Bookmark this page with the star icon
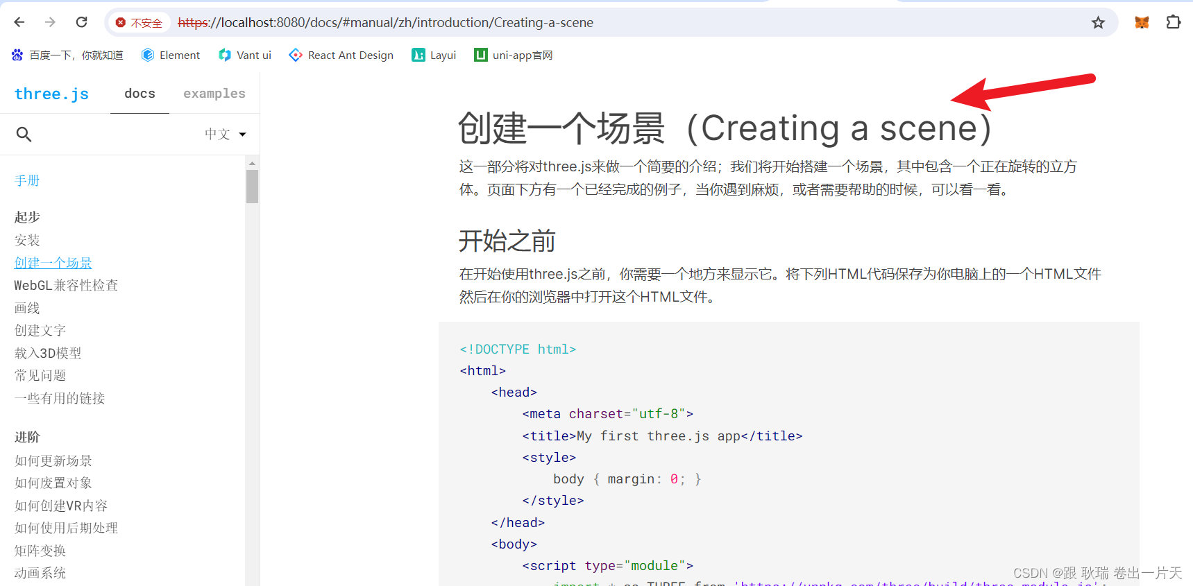The height and width of the screenshot is (586, 1193). [x=1098, y=23]
